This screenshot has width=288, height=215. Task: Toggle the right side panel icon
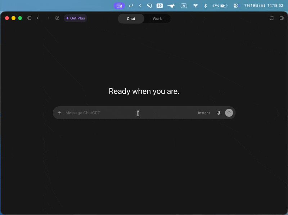(282, 18)
